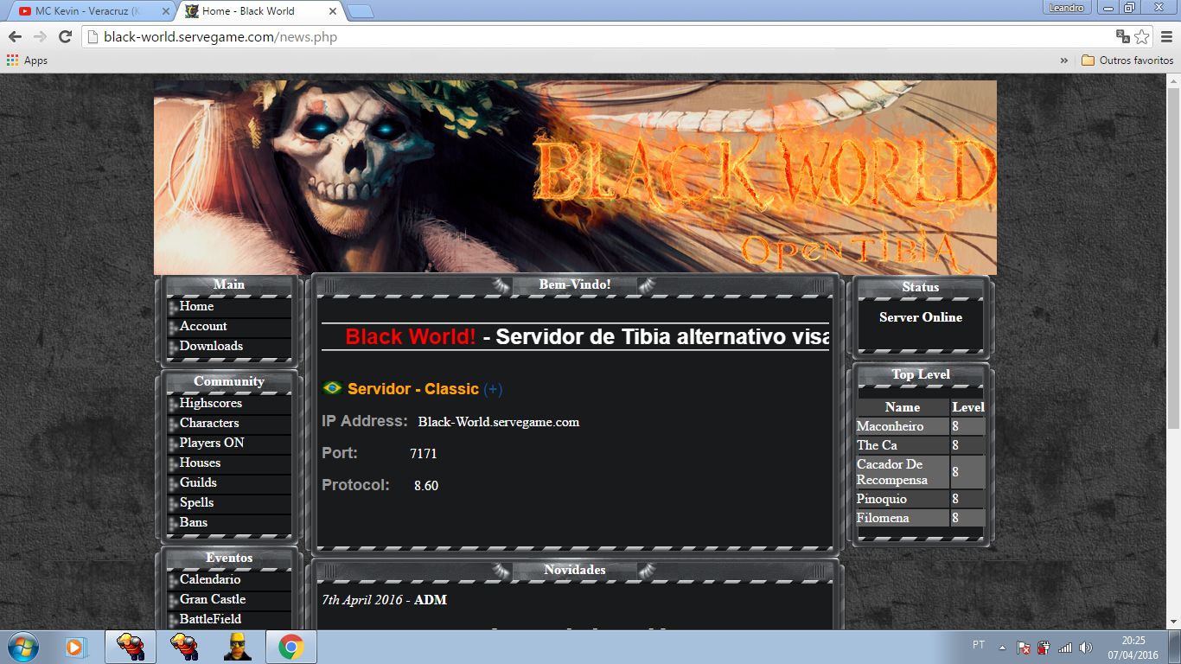Reload the page with the refresh icon
The image size is (1181, 664).
click(x=64, y=36)
